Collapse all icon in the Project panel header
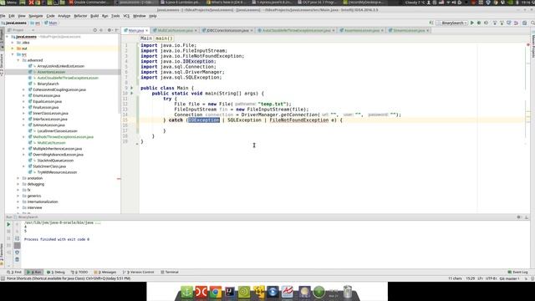The height and width of the screenshot is (301, 535). (101, 30)
